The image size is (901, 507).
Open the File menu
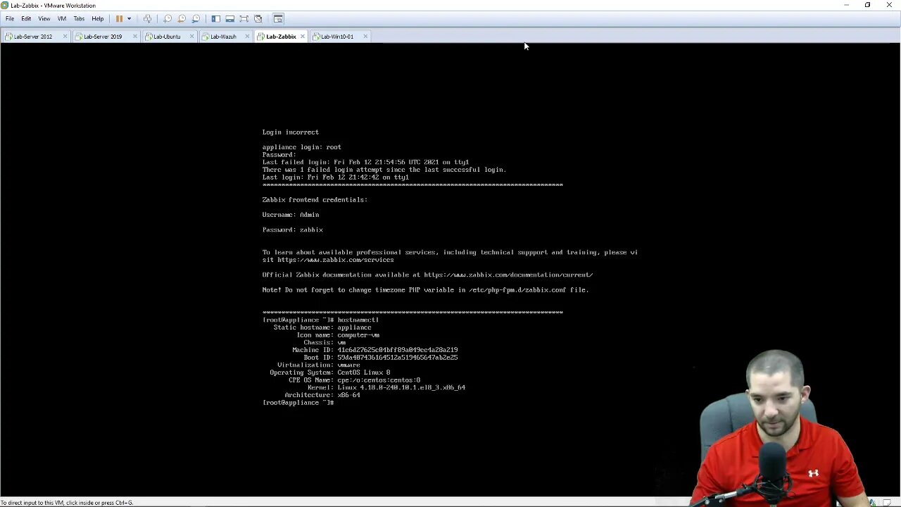point(10,19)
